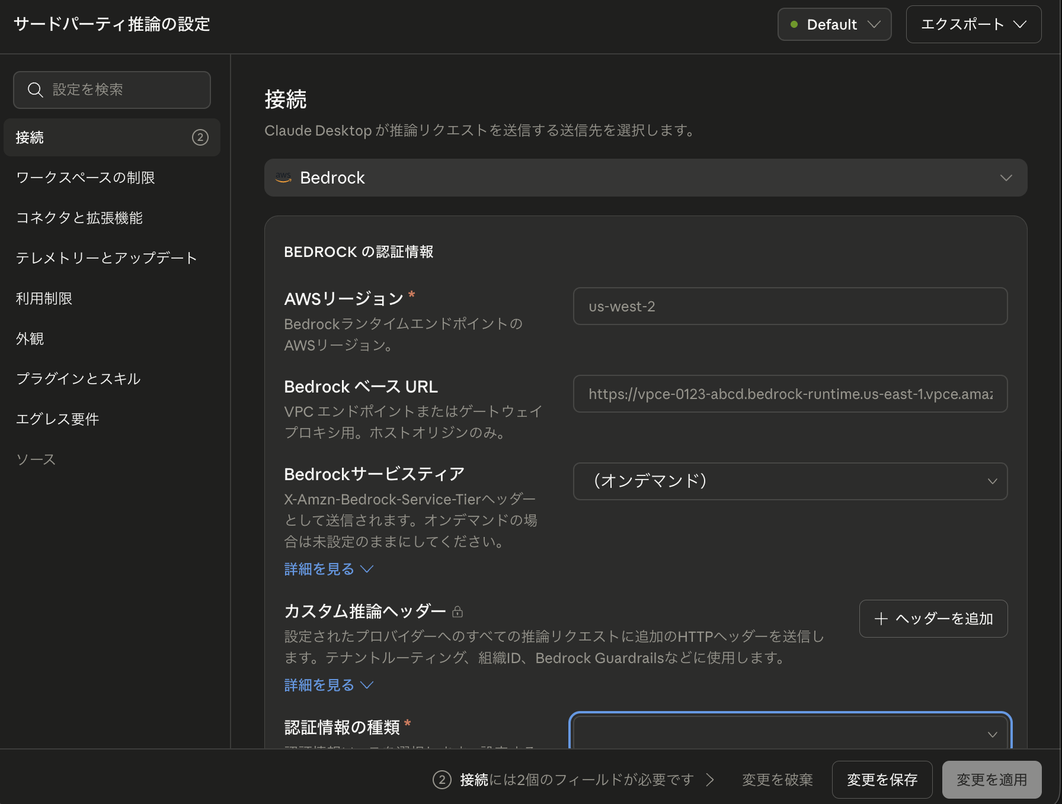This screenshot has height=804, width=1062.
Task: Click the AWSリージョン label
Action: [344, 299]
